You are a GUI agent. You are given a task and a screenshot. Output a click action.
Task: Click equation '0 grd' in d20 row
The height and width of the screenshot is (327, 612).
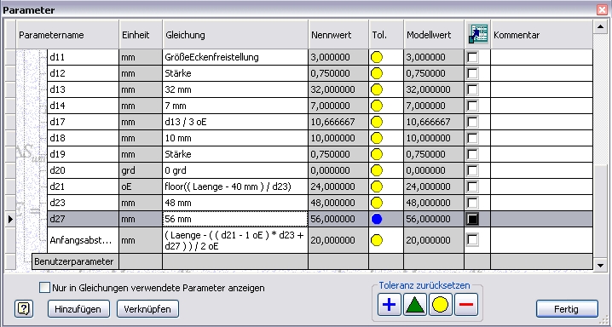[x=235, y=170]
